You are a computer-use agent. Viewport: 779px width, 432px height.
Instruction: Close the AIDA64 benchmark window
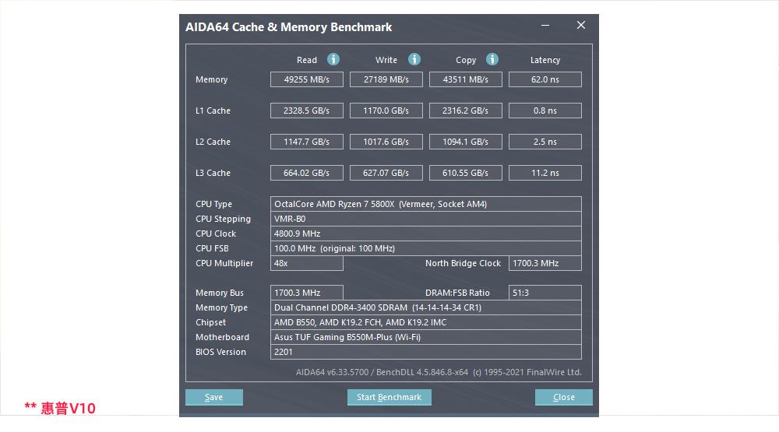click(580, 26)
